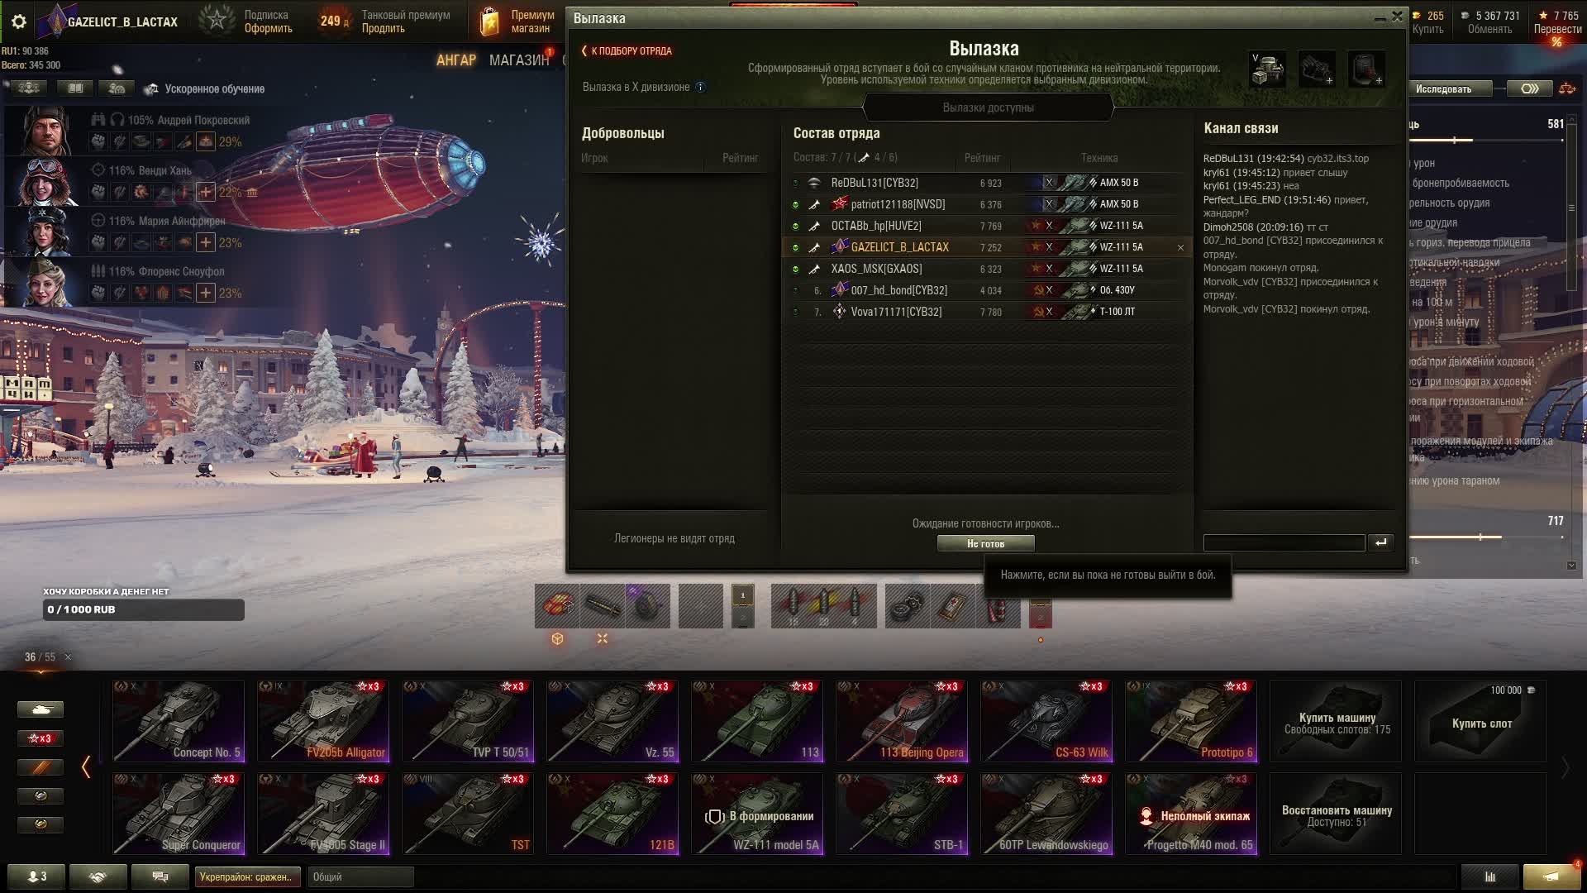The image size is (1587, 893).
Task: Open the Укрепрайон: сражен.. chat tab
Action: (x=245, y=876)
